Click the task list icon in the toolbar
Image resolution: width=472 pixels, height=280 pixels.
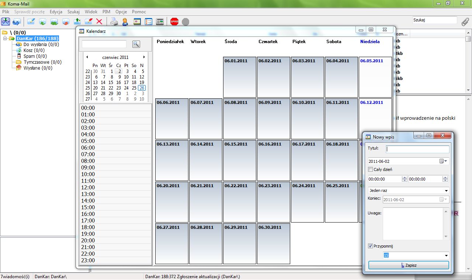pos(149,22)
